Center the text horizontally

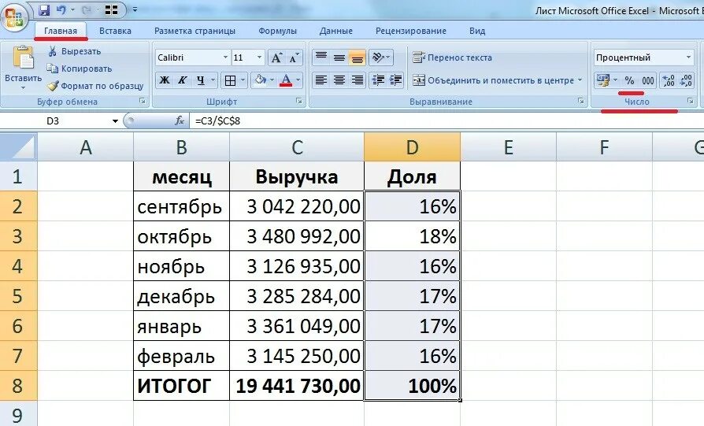[x=339, y=80]
